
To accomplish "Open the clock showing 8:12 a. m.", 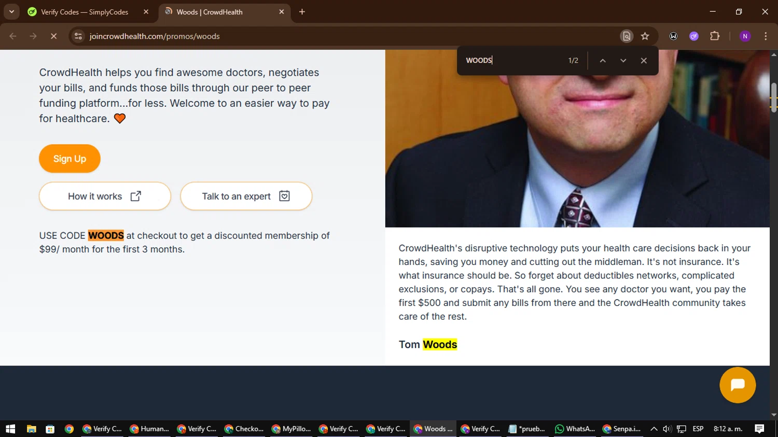I will pos(728,429).
